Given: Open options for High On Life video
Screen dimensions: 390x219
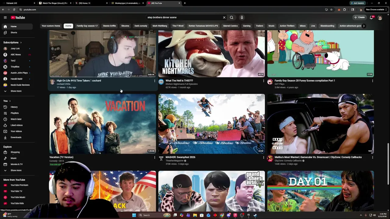Looking at the screenshot, I should point(154,81).
